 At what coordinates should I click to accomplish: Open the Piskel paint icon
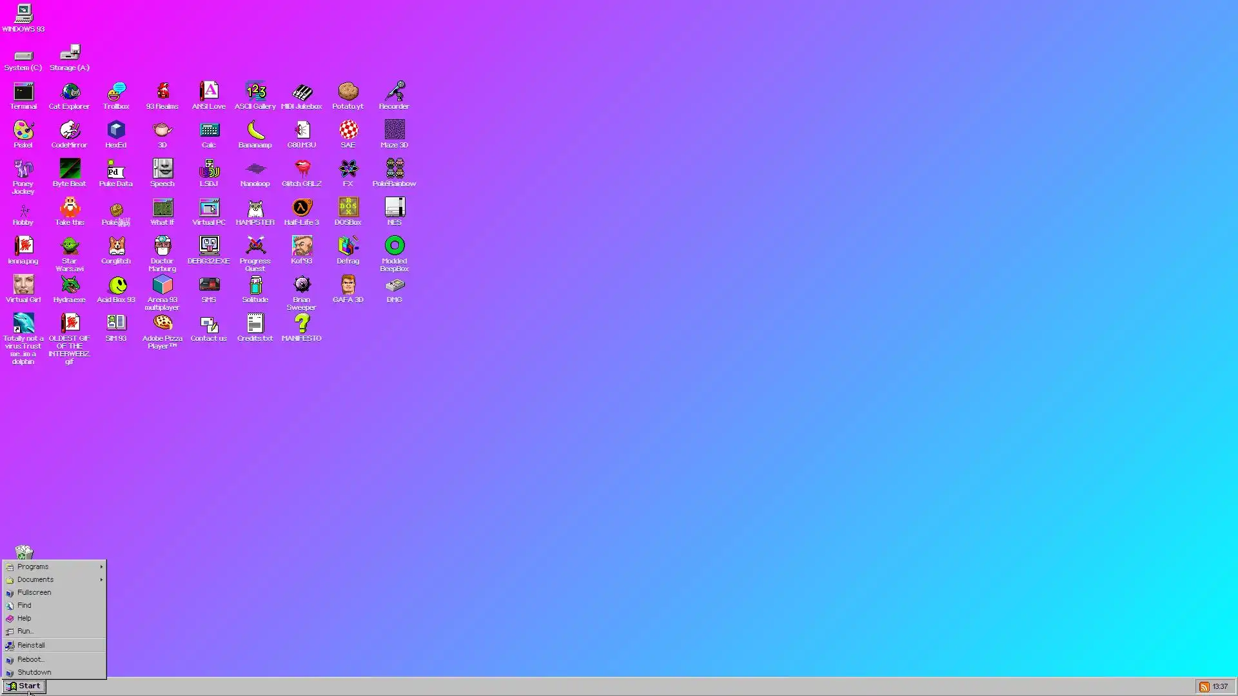(23, 131)
